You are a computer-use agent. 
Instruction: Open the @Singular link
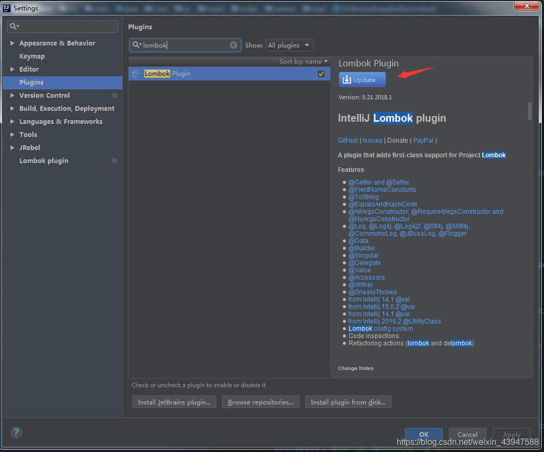363,256
